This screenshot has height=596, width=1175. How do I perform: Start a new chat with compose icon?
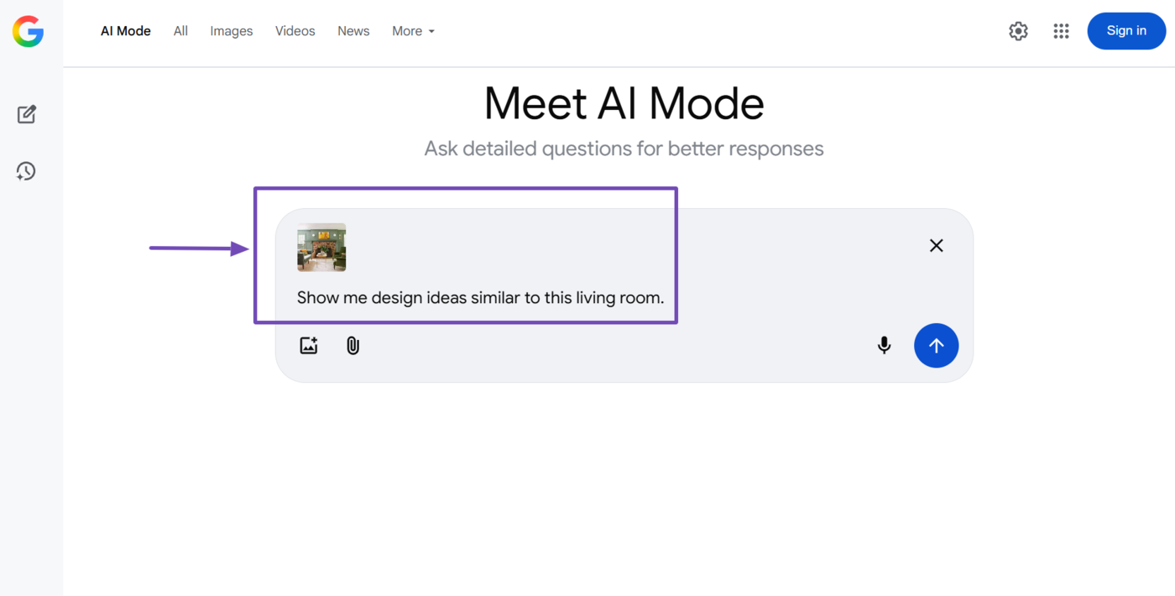27,114
